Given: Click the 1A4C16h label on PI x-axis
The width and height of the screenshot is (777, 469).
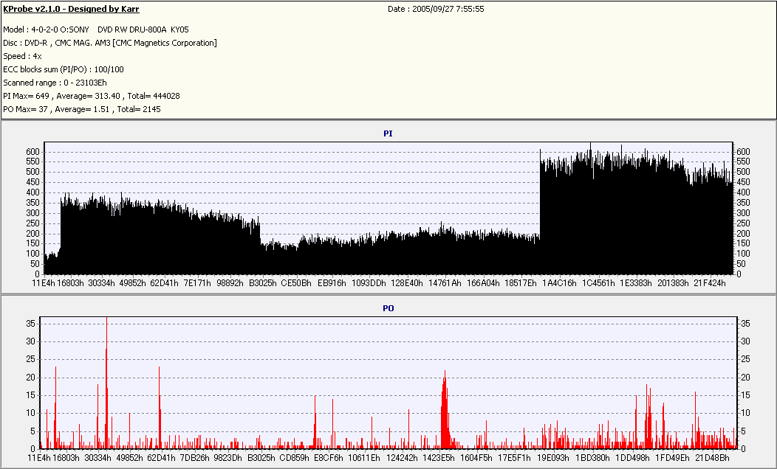Looking at the screenshot, I should click(x=558, y=283).
